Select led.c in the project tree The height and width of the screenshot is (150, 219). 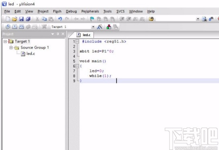(31, 54)
